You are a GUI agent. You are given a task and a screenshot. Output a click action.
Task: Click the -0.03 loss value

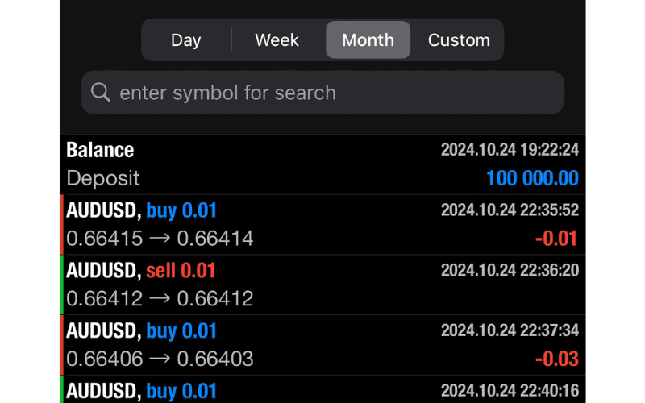point(556,359)
